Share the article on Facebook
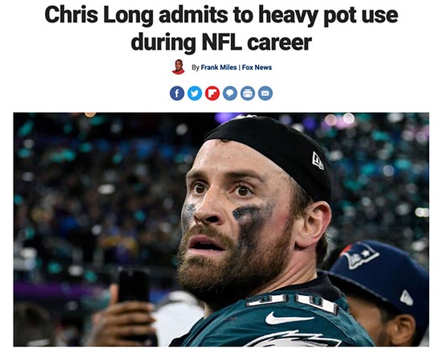This screenshot has width=441, height=352. (x=177, y=93)
